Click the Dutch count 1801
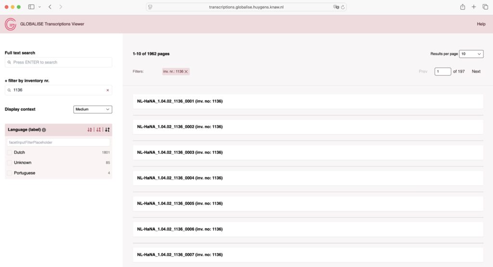 pyautogui.click(x=105, y=153)
